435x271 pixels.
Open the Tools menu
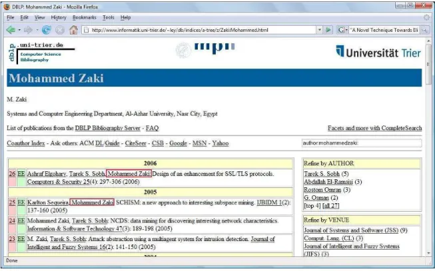108,17
